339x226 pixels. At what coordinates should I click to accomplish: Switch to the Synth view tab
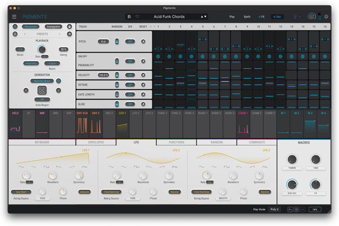pyautogui.click(x=247, y=16)
